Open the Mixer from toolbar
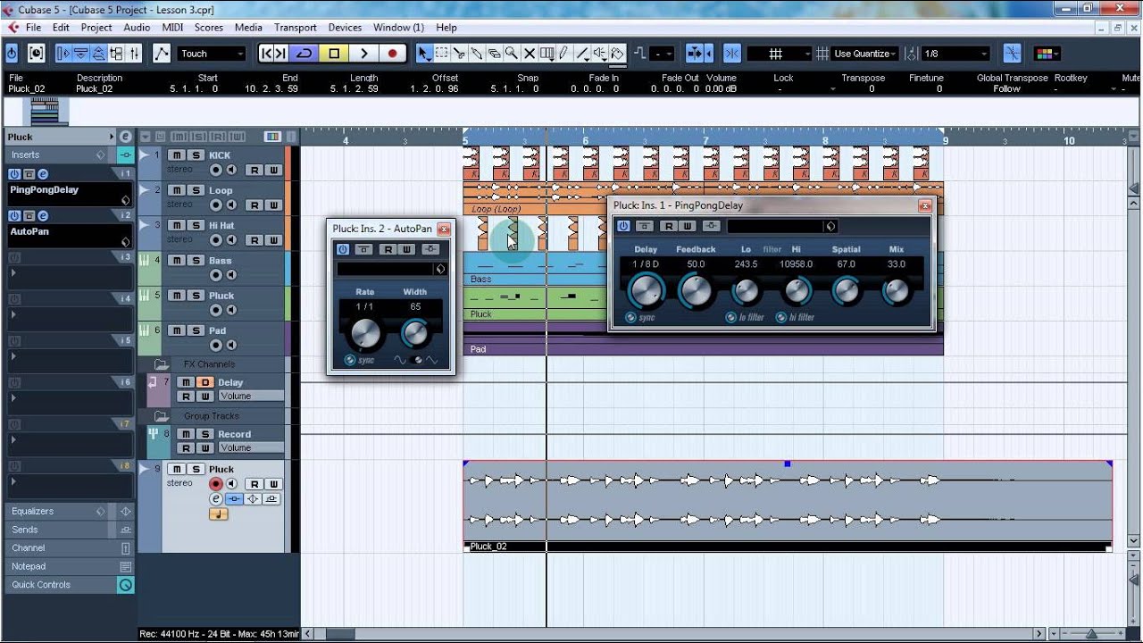 click(134, 54)
